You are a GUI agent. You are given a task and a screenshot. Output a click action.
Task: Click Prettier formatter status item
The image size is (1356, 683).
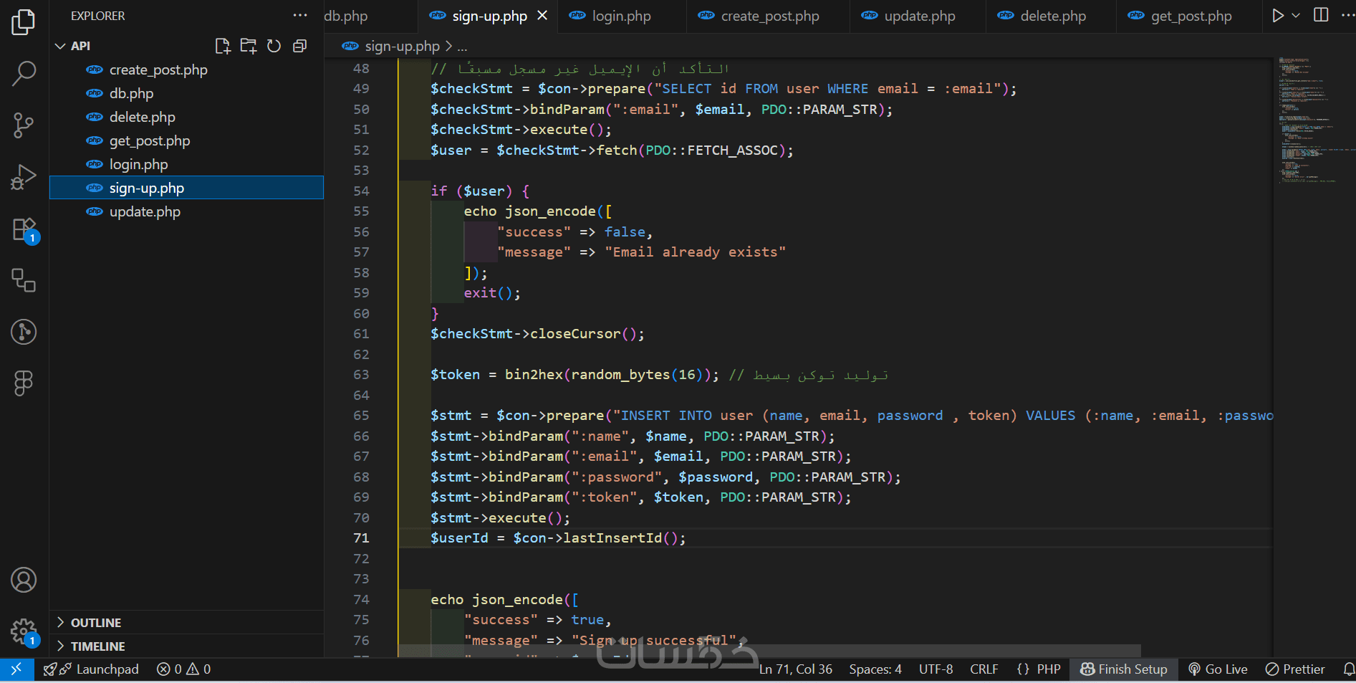(x=1295, y=669)
